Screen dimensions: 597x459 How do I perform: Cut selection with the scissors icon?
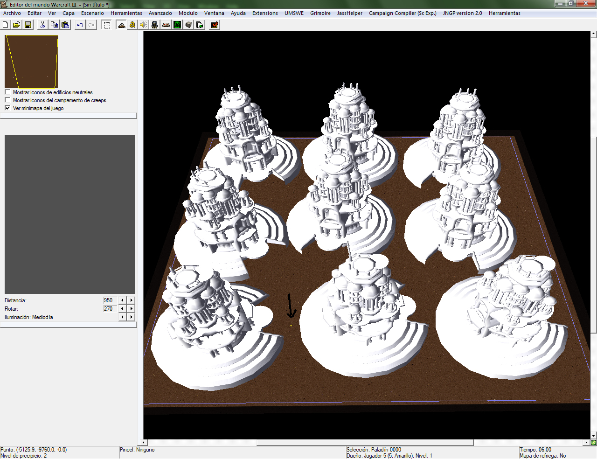tap(43, 25)
